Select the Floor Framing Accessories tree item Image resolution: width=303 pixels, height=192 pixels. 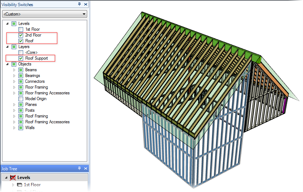tap(47, 93)
